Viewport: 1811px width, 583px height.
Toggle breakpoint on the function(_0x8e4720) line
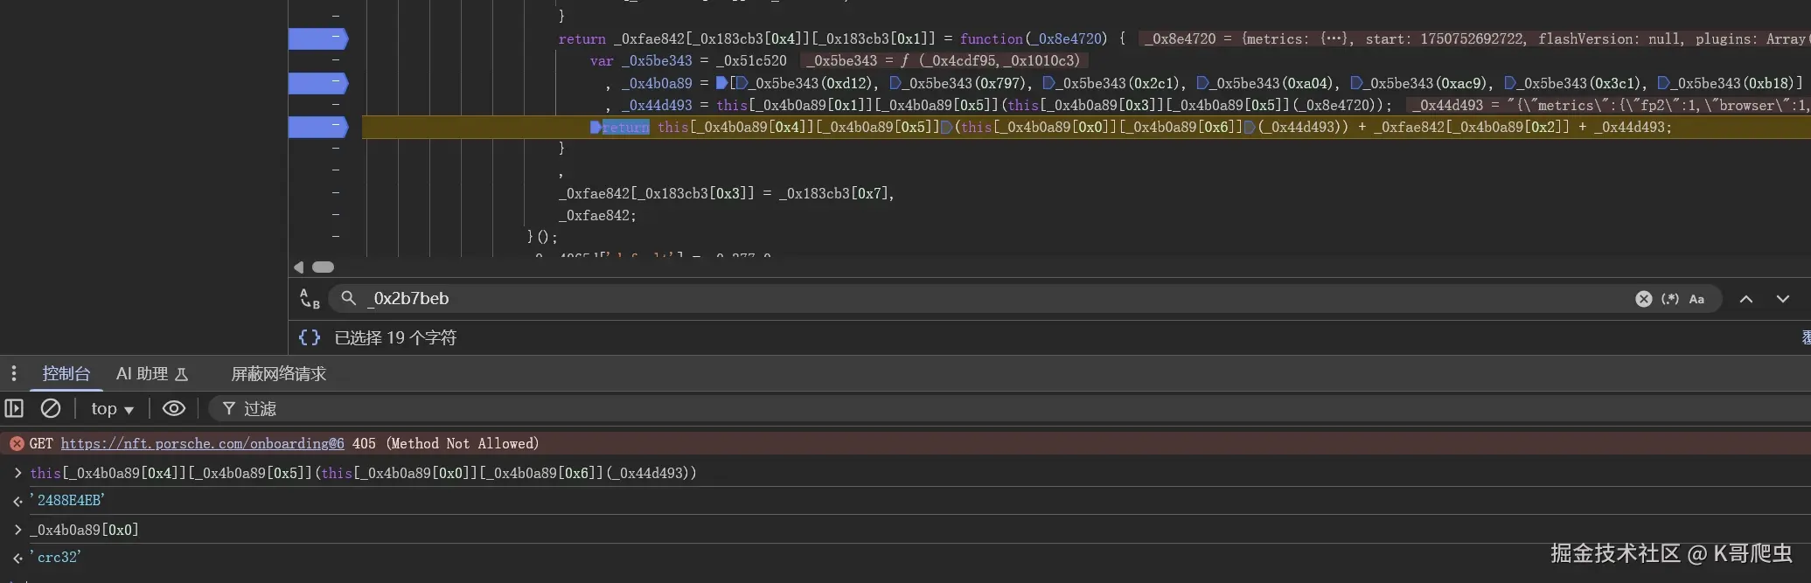click(x=318, y=38)
